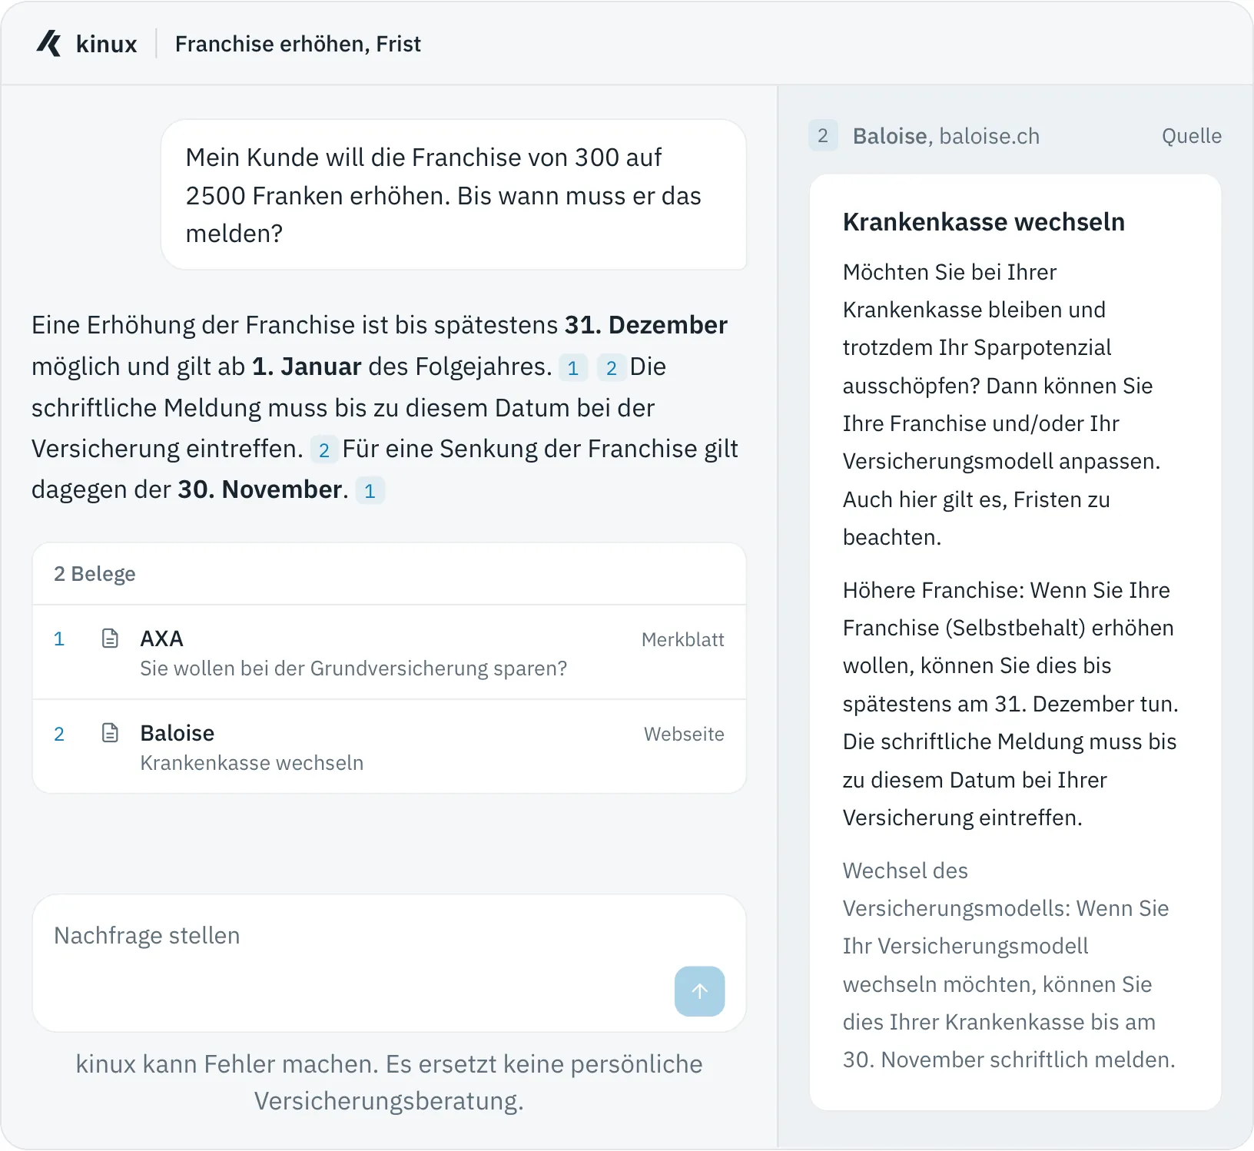Click 'Baloise, baloise.ch' source title

coord(946,136)
